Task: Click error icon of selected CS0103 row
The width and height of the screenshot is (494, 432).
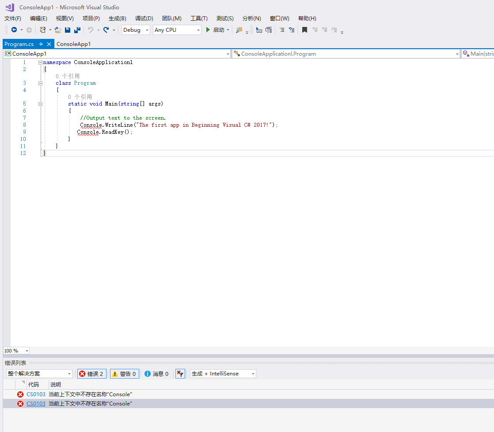Action: (20, 404)
